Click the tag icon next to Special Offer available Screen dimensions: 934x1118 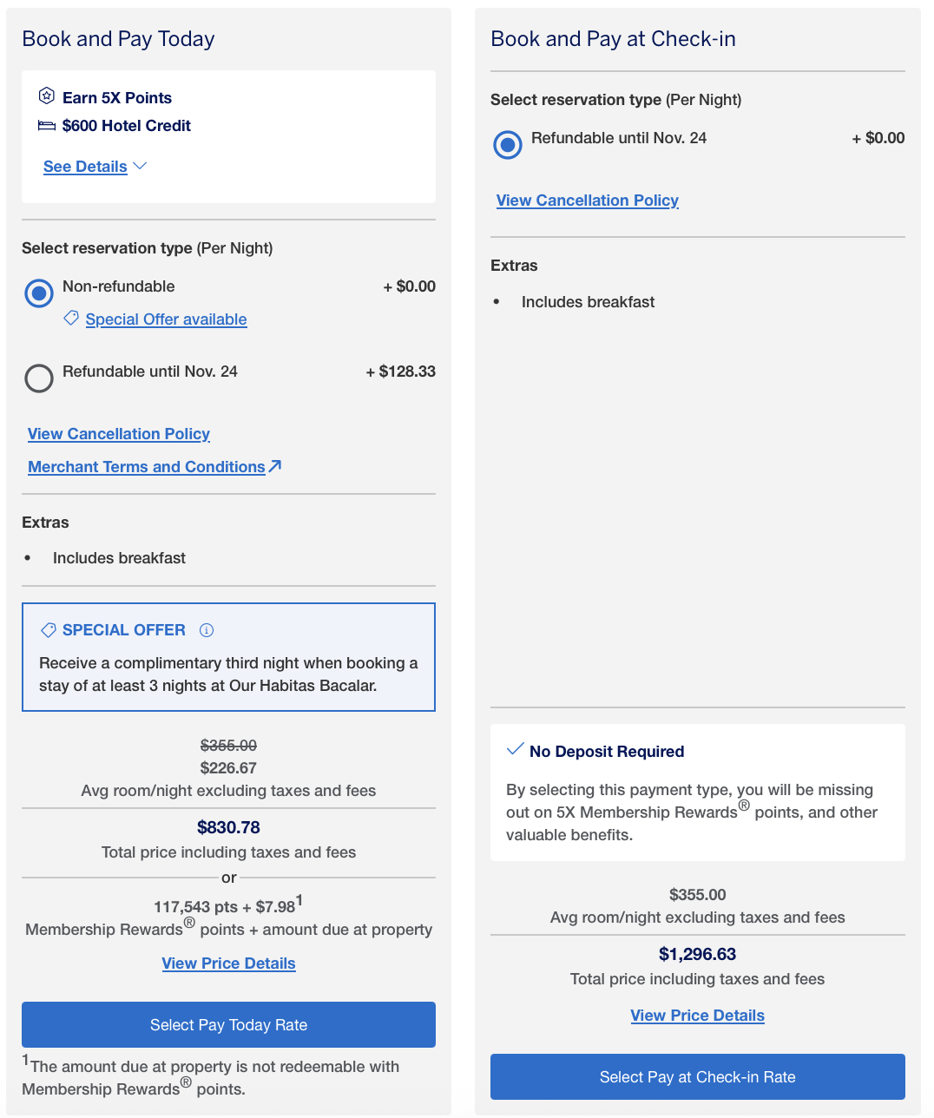point(72,319)
